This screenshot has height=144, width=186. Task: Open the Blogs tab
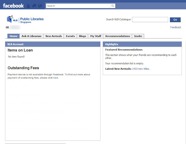pos(83,36)
